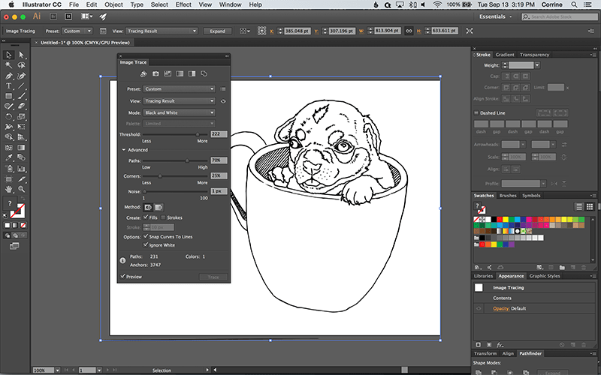Select the Type tool in the toolbar

pos(8,86)
